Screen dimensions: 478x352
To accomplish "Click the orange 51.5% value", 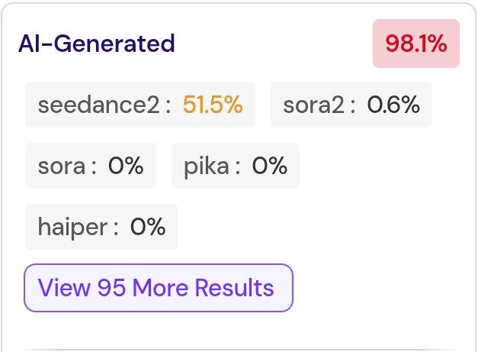I will (213, 105).
